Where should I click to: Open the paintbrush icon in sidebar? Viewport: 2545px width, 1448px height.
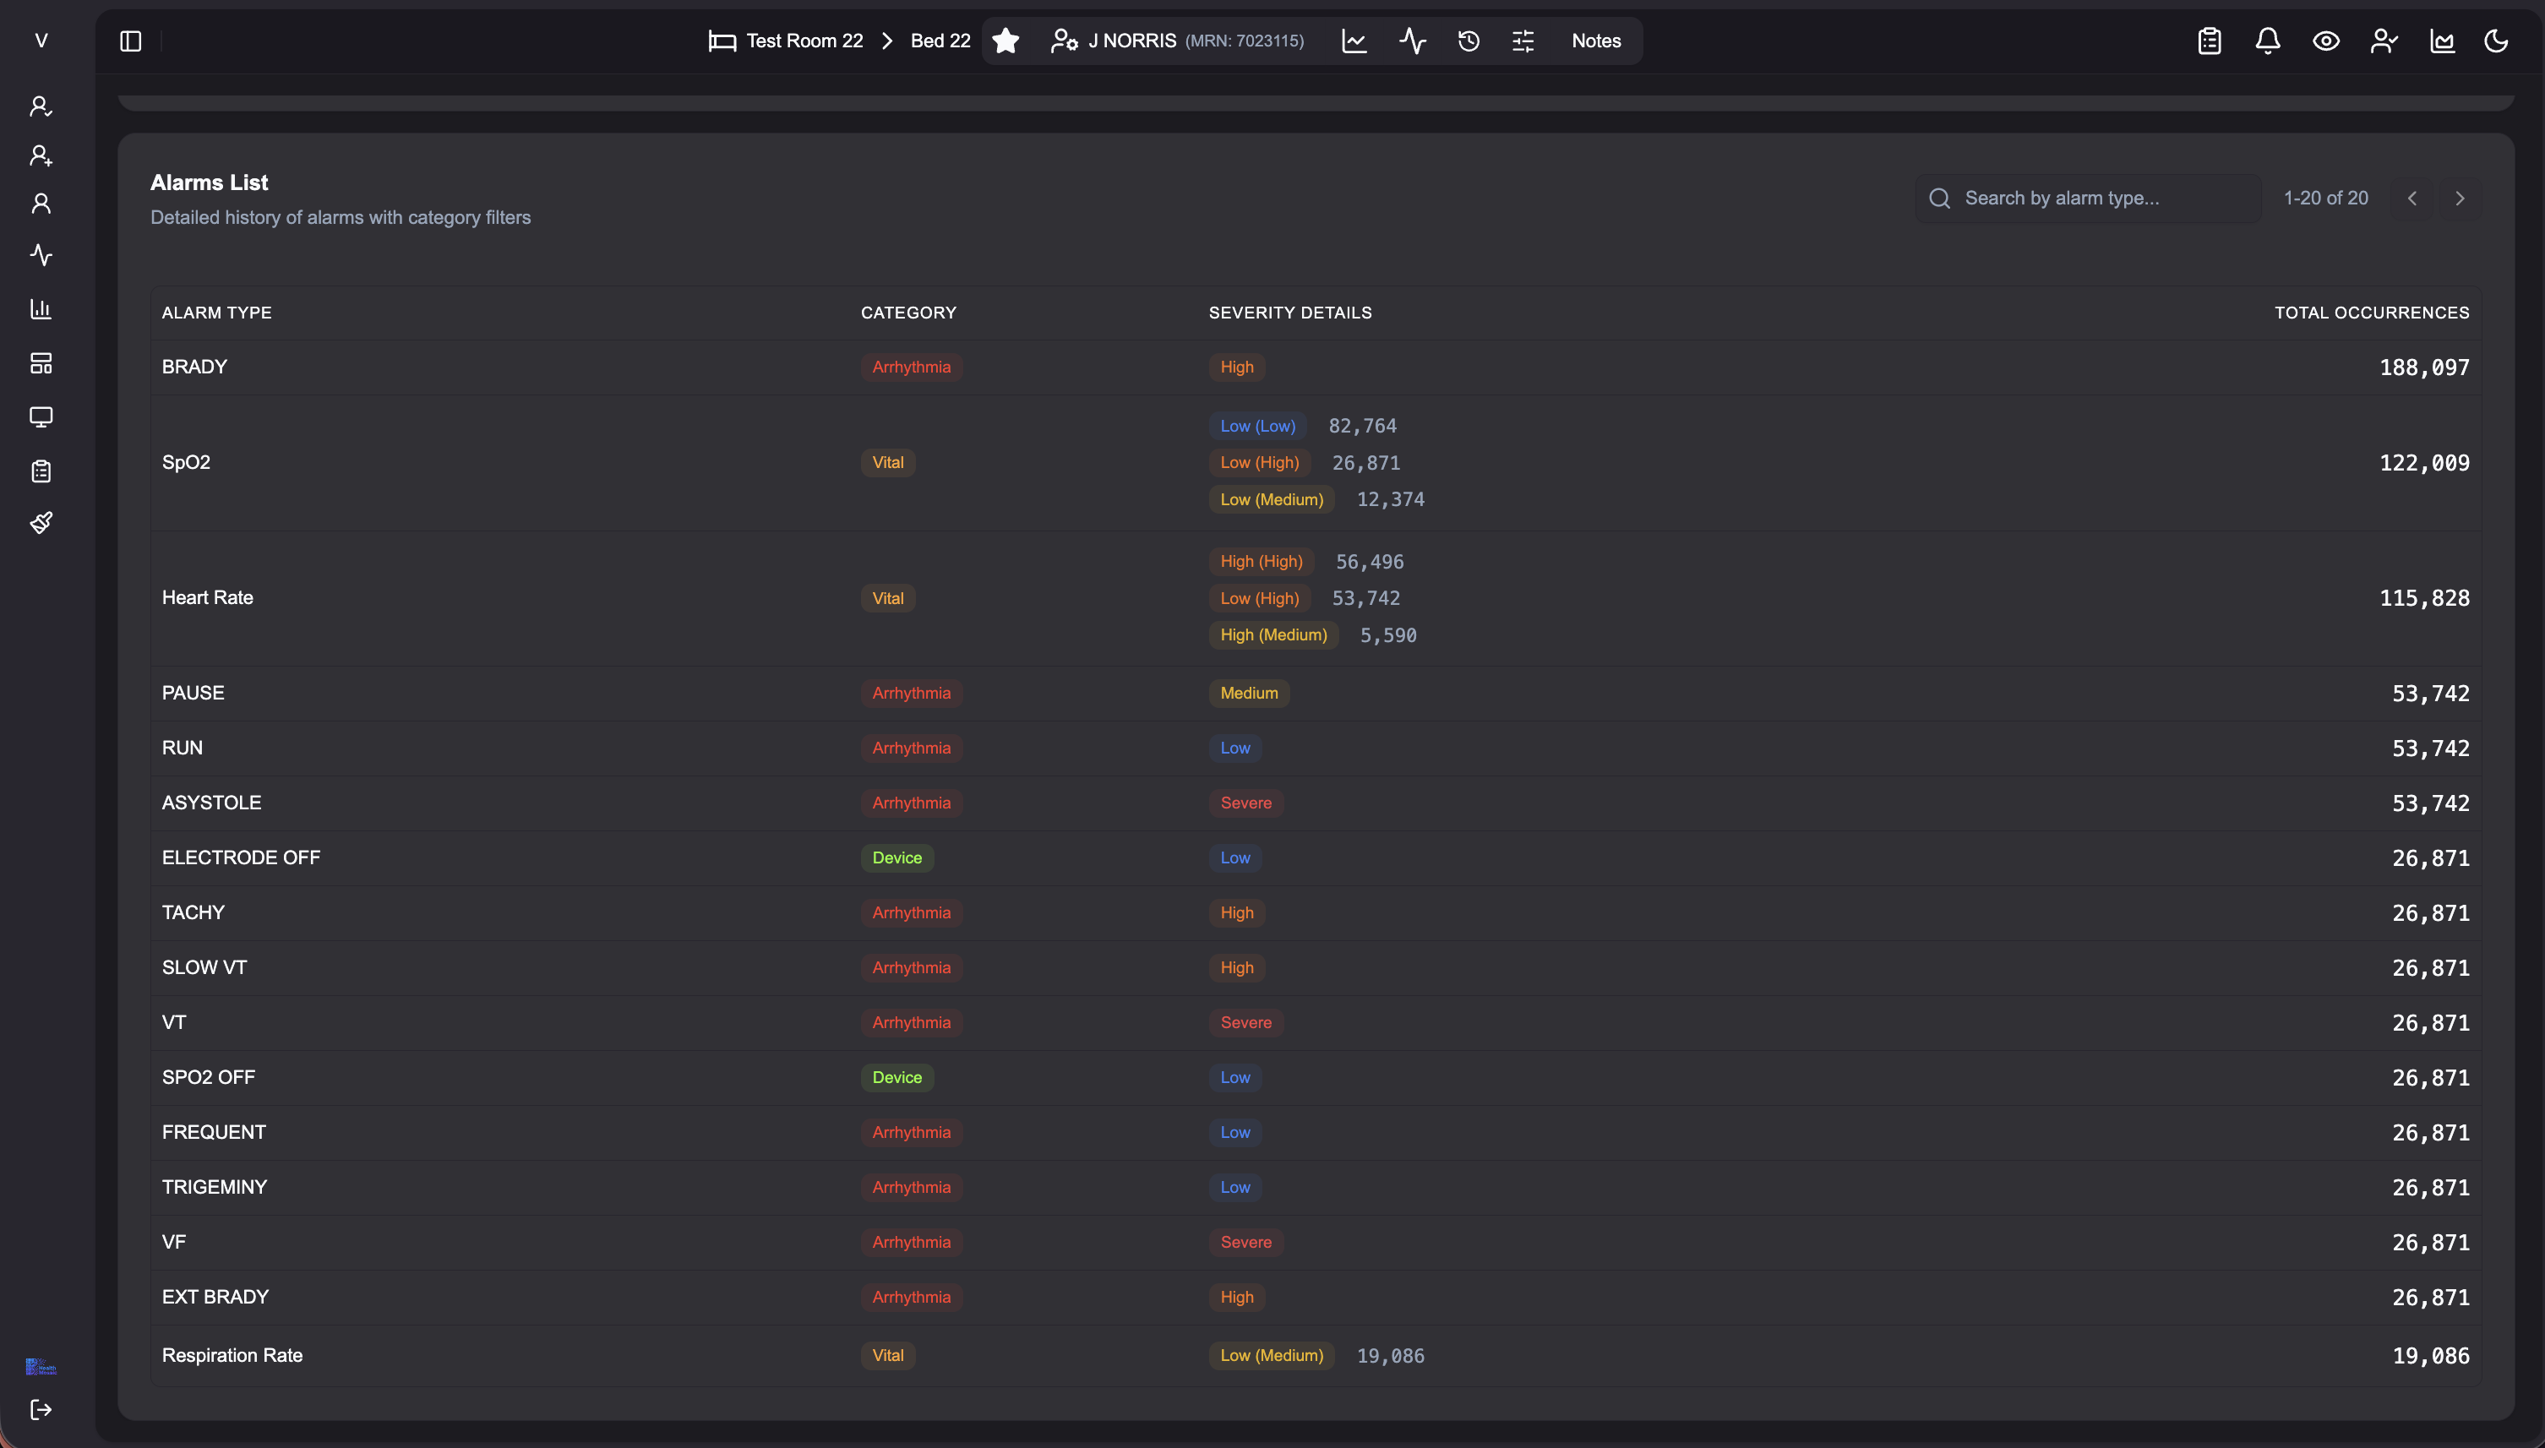click(41, 523)
